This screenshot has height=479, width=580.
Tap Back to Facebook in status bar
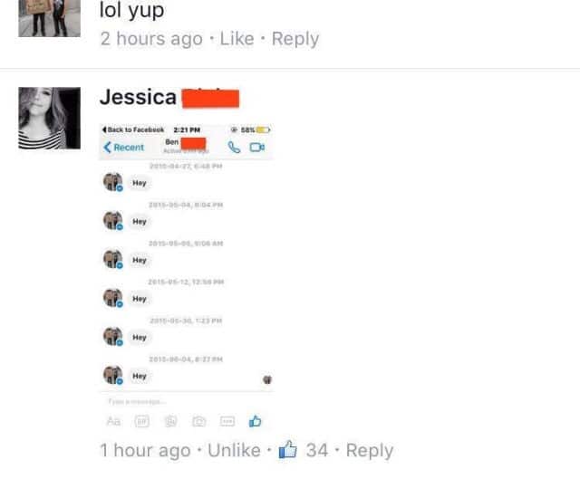coord(133,129)
